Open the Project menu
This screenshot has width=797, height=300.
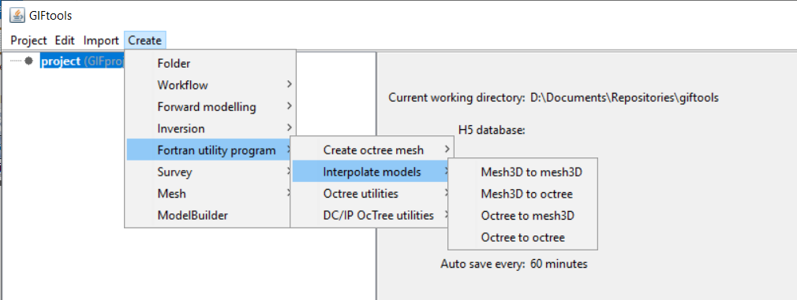(28, 40)
